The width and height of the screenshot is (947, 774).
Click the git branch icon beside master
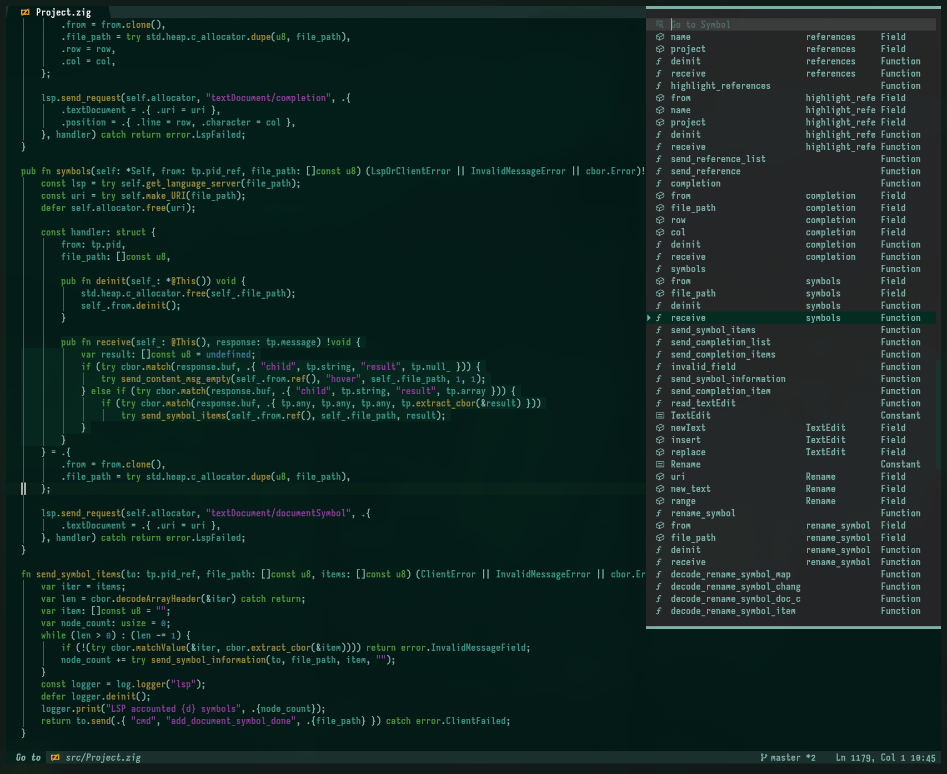pyautogui.click(x=764, y=757)
